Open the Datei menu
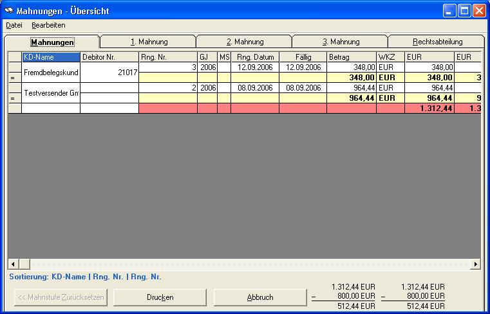The height and width of the screenshot is (314, 490). (14, 25)
